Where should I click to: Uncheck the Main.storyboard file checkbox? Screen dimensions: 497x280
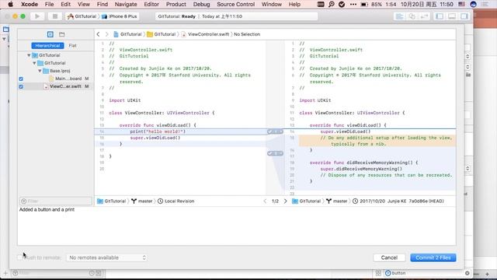21,79
